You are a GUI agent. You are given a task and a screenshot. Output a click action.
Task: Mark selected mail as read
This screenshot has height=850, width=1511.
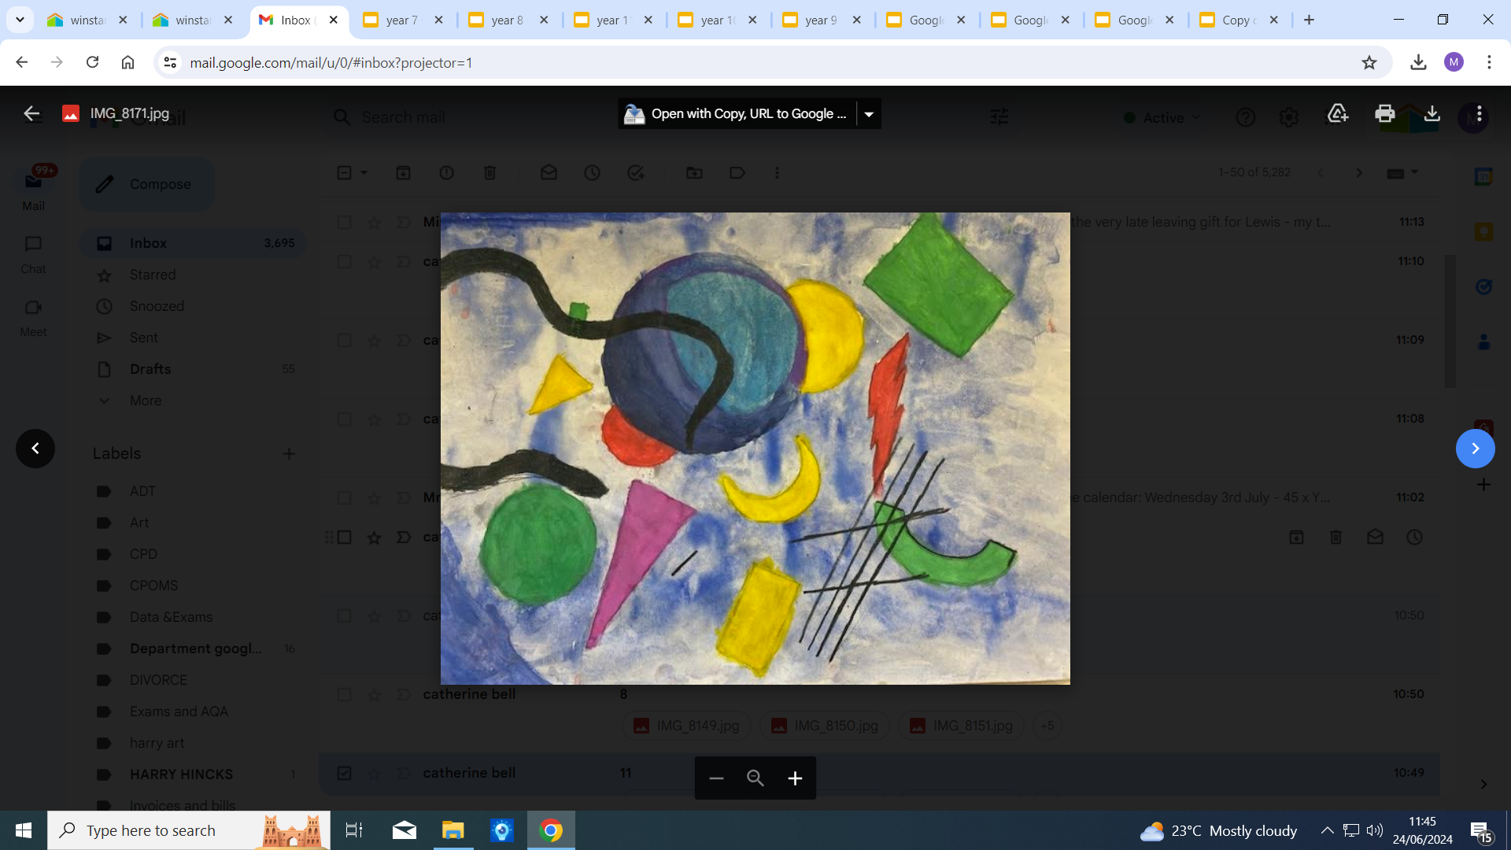coord(549,172)
